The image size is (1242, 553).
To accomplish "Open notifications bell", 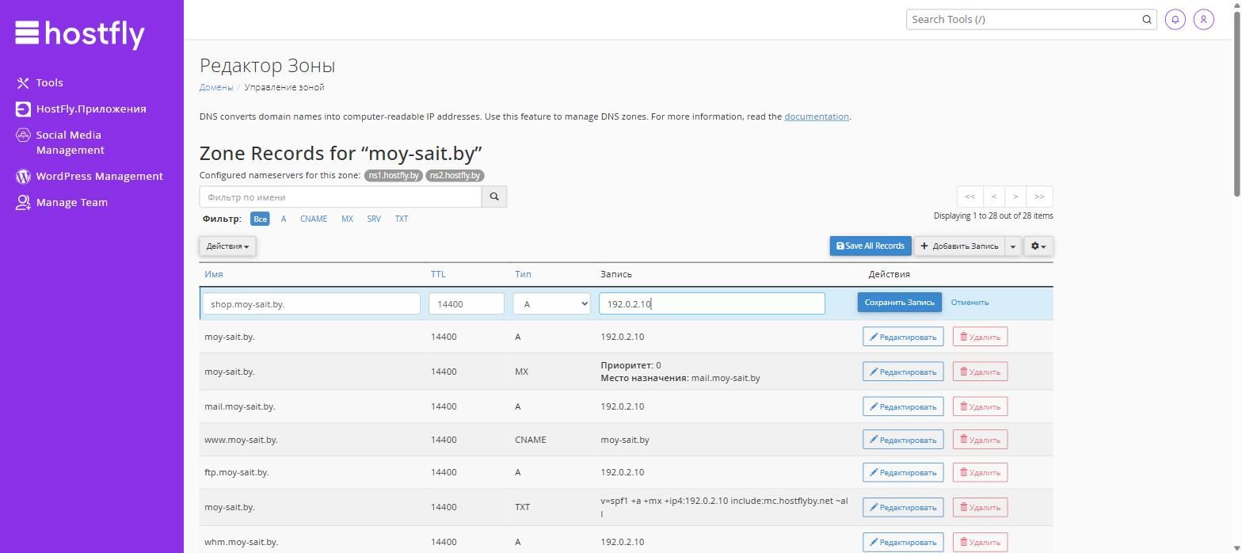I will 1175,19.
